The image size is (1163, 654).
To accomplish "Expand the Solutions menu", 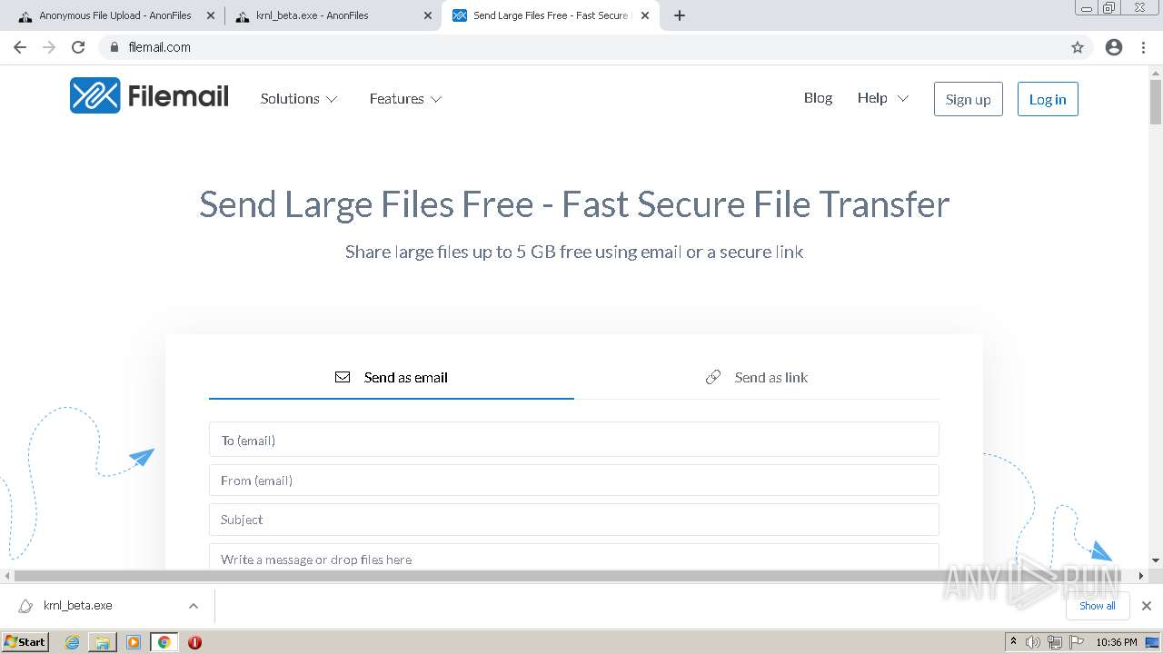I will (x=299, y=99).
